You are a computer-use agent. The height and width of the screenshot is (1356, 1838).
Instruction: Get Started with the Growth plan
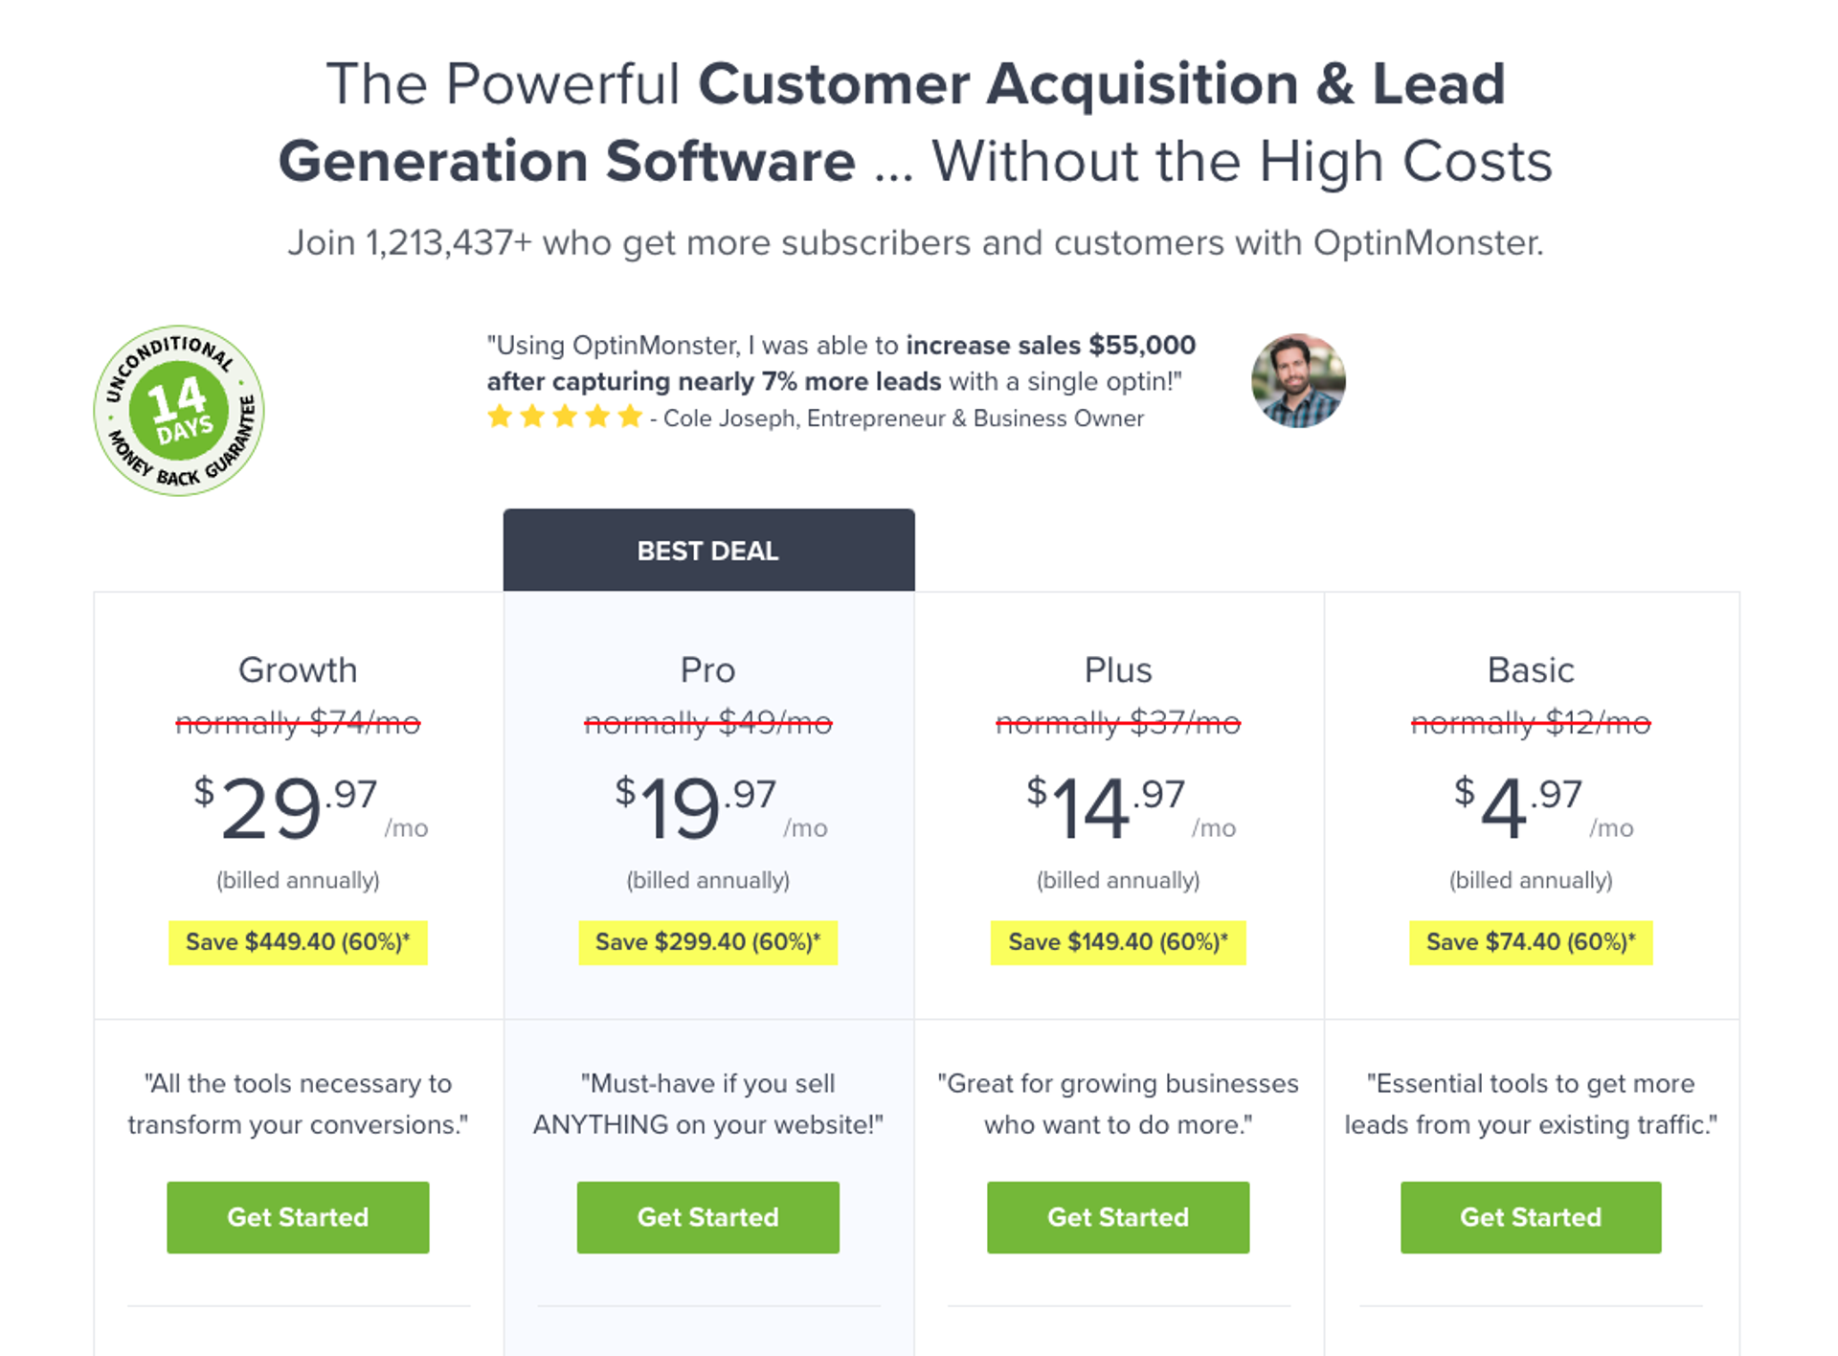pyautogui.click(x=297, y=1217)
